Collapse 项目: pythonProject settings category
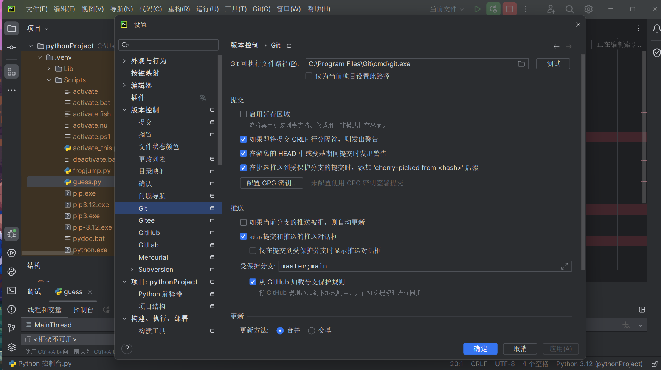This screenshot has height=370, width=661. [x=124, y=282]
